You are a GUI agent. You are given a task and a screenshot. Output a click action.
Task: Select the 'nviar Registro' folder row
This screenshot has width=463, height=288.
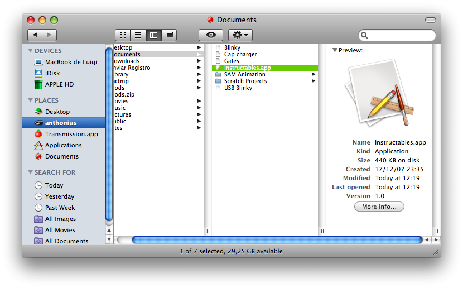[158, 68]
